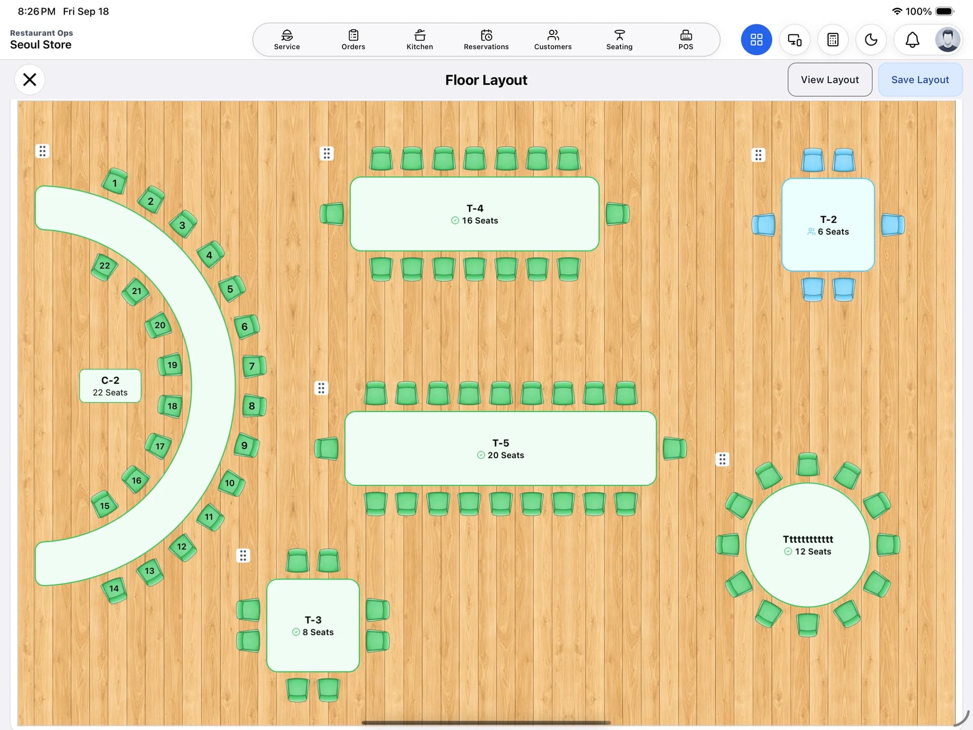Screen dimensions: 973x730
Task: Open the POS tab
Action: [686, 40]
